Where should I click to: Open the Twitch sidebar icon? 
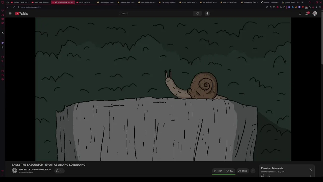click(3, 43)
